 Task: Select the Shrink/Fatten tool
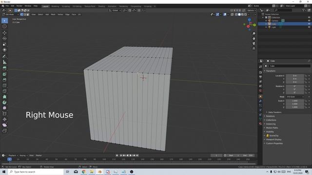(x=4, y=119)
